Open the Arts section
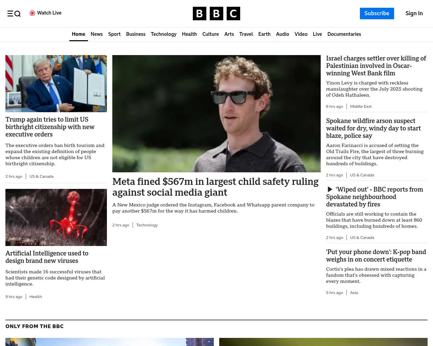This screenshot has height=346, width=433. pos(229,34)
